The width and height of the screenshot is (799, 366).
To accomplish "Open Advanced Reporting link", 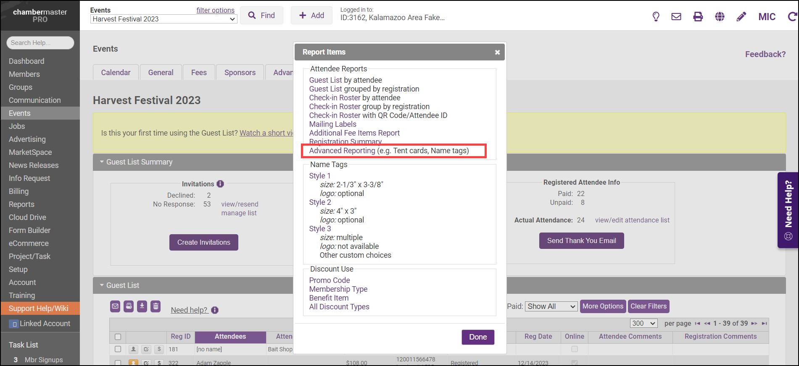I will (342, 151).
